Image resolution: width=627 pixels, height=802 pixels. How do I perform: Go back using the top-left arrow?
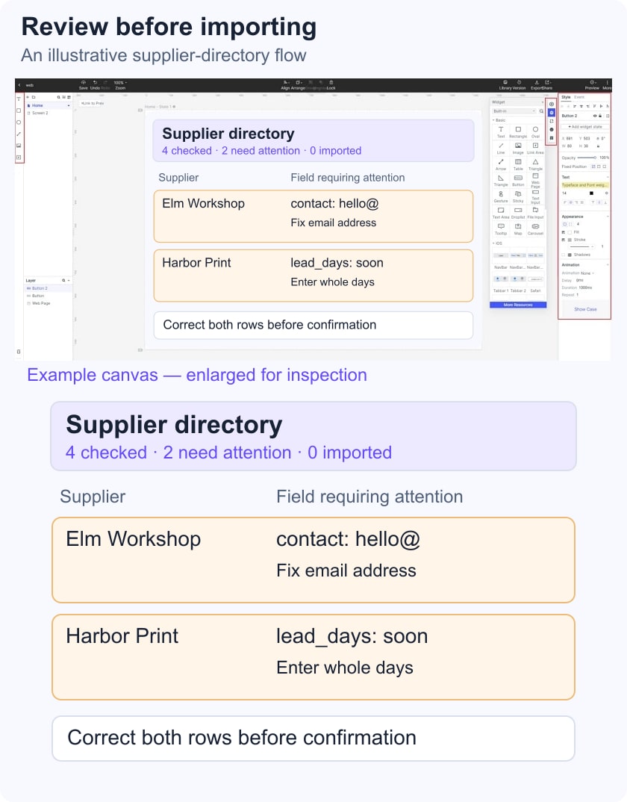(x=19, y=85)
